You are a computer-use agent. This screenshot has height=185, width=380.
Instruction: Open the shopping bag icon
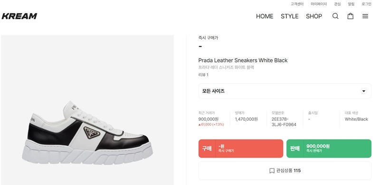click(x=351, y=16)
